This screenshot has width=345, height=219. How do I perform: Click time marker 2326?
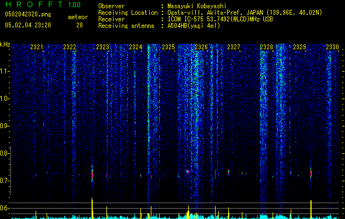[201, 47]
